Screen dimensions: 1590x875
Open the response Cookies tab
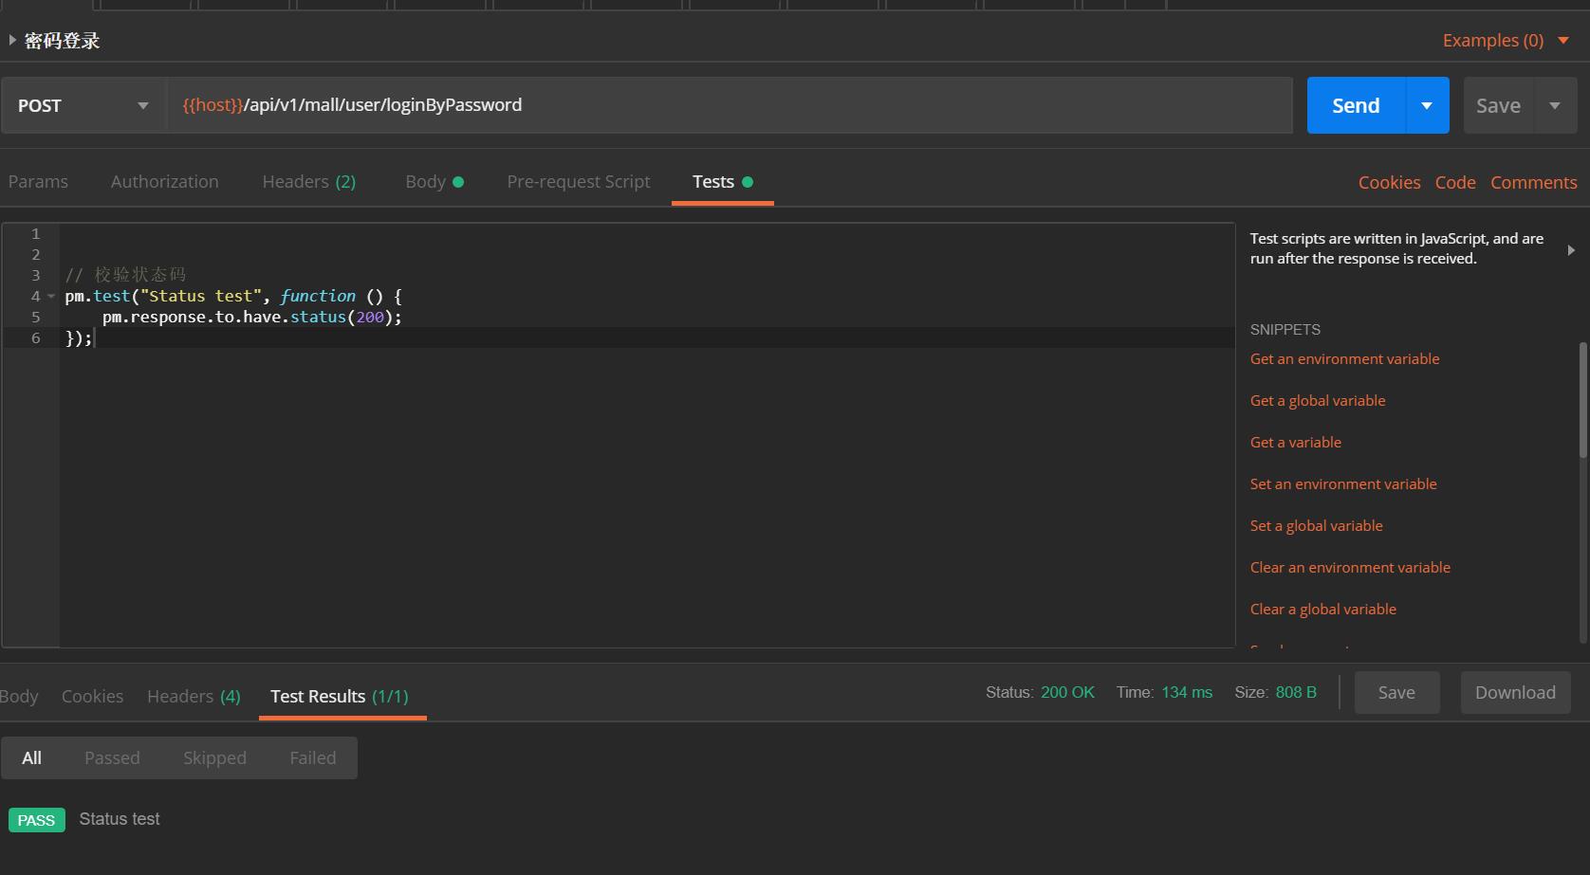[92, 696]
